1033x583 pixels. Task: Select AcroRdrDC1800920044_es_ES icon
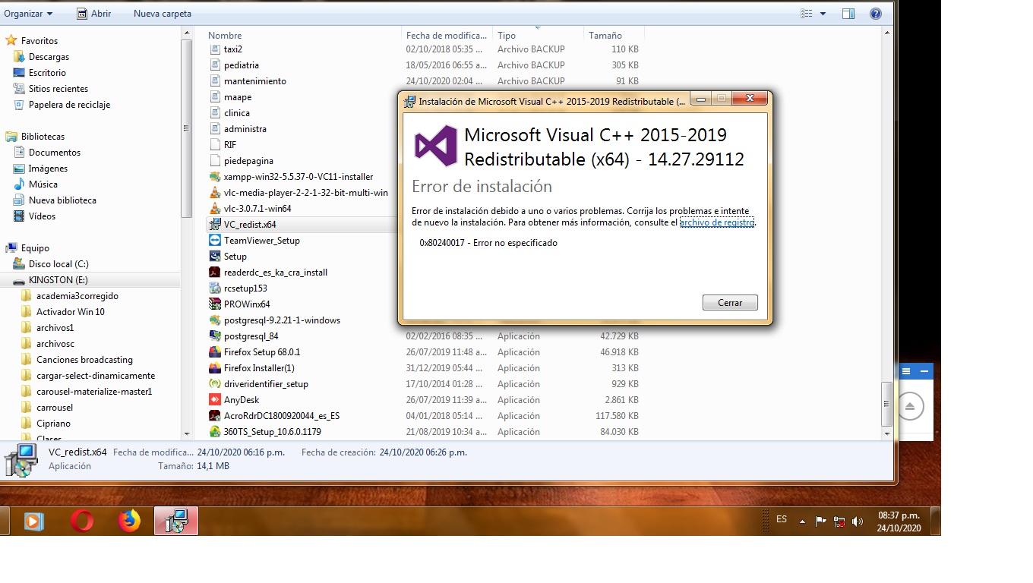point(215,416)
